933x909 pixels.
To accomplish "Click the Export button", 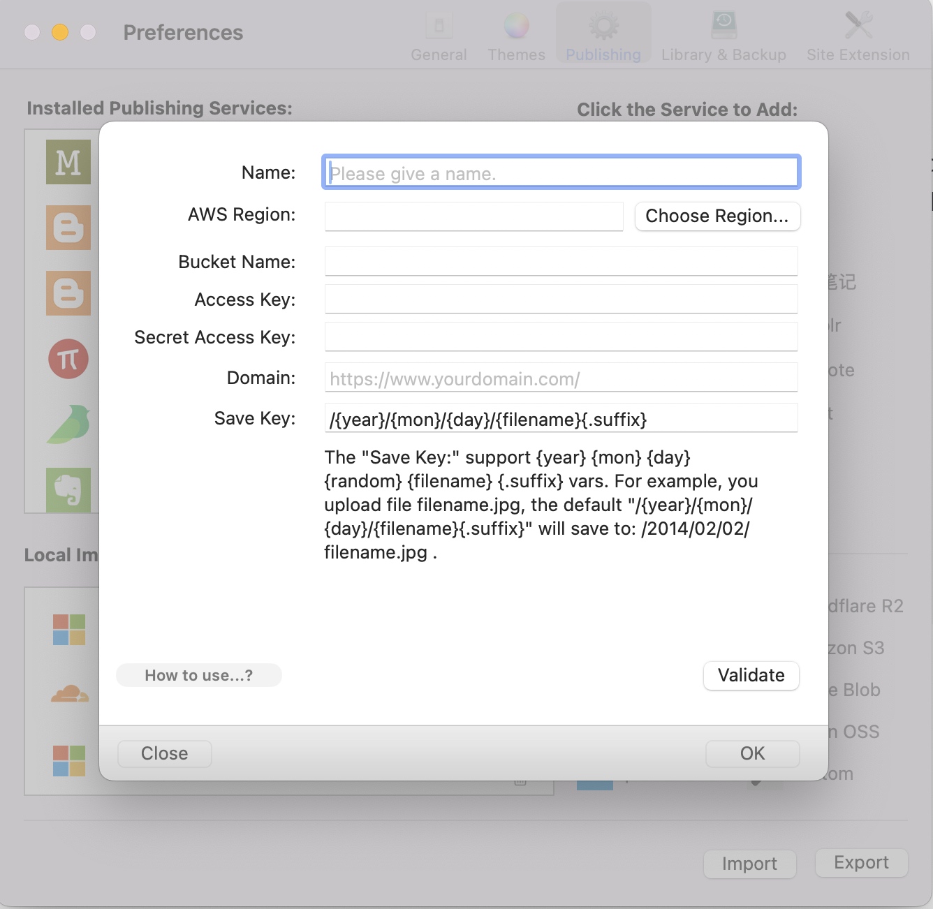I will click(x=861, y=863).
